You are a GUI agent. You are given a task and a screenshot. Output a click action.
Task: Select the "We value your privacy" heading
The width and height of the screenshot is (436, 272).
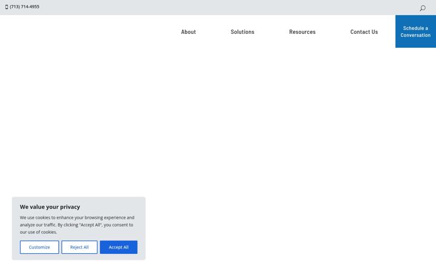[x=50, y=207]
